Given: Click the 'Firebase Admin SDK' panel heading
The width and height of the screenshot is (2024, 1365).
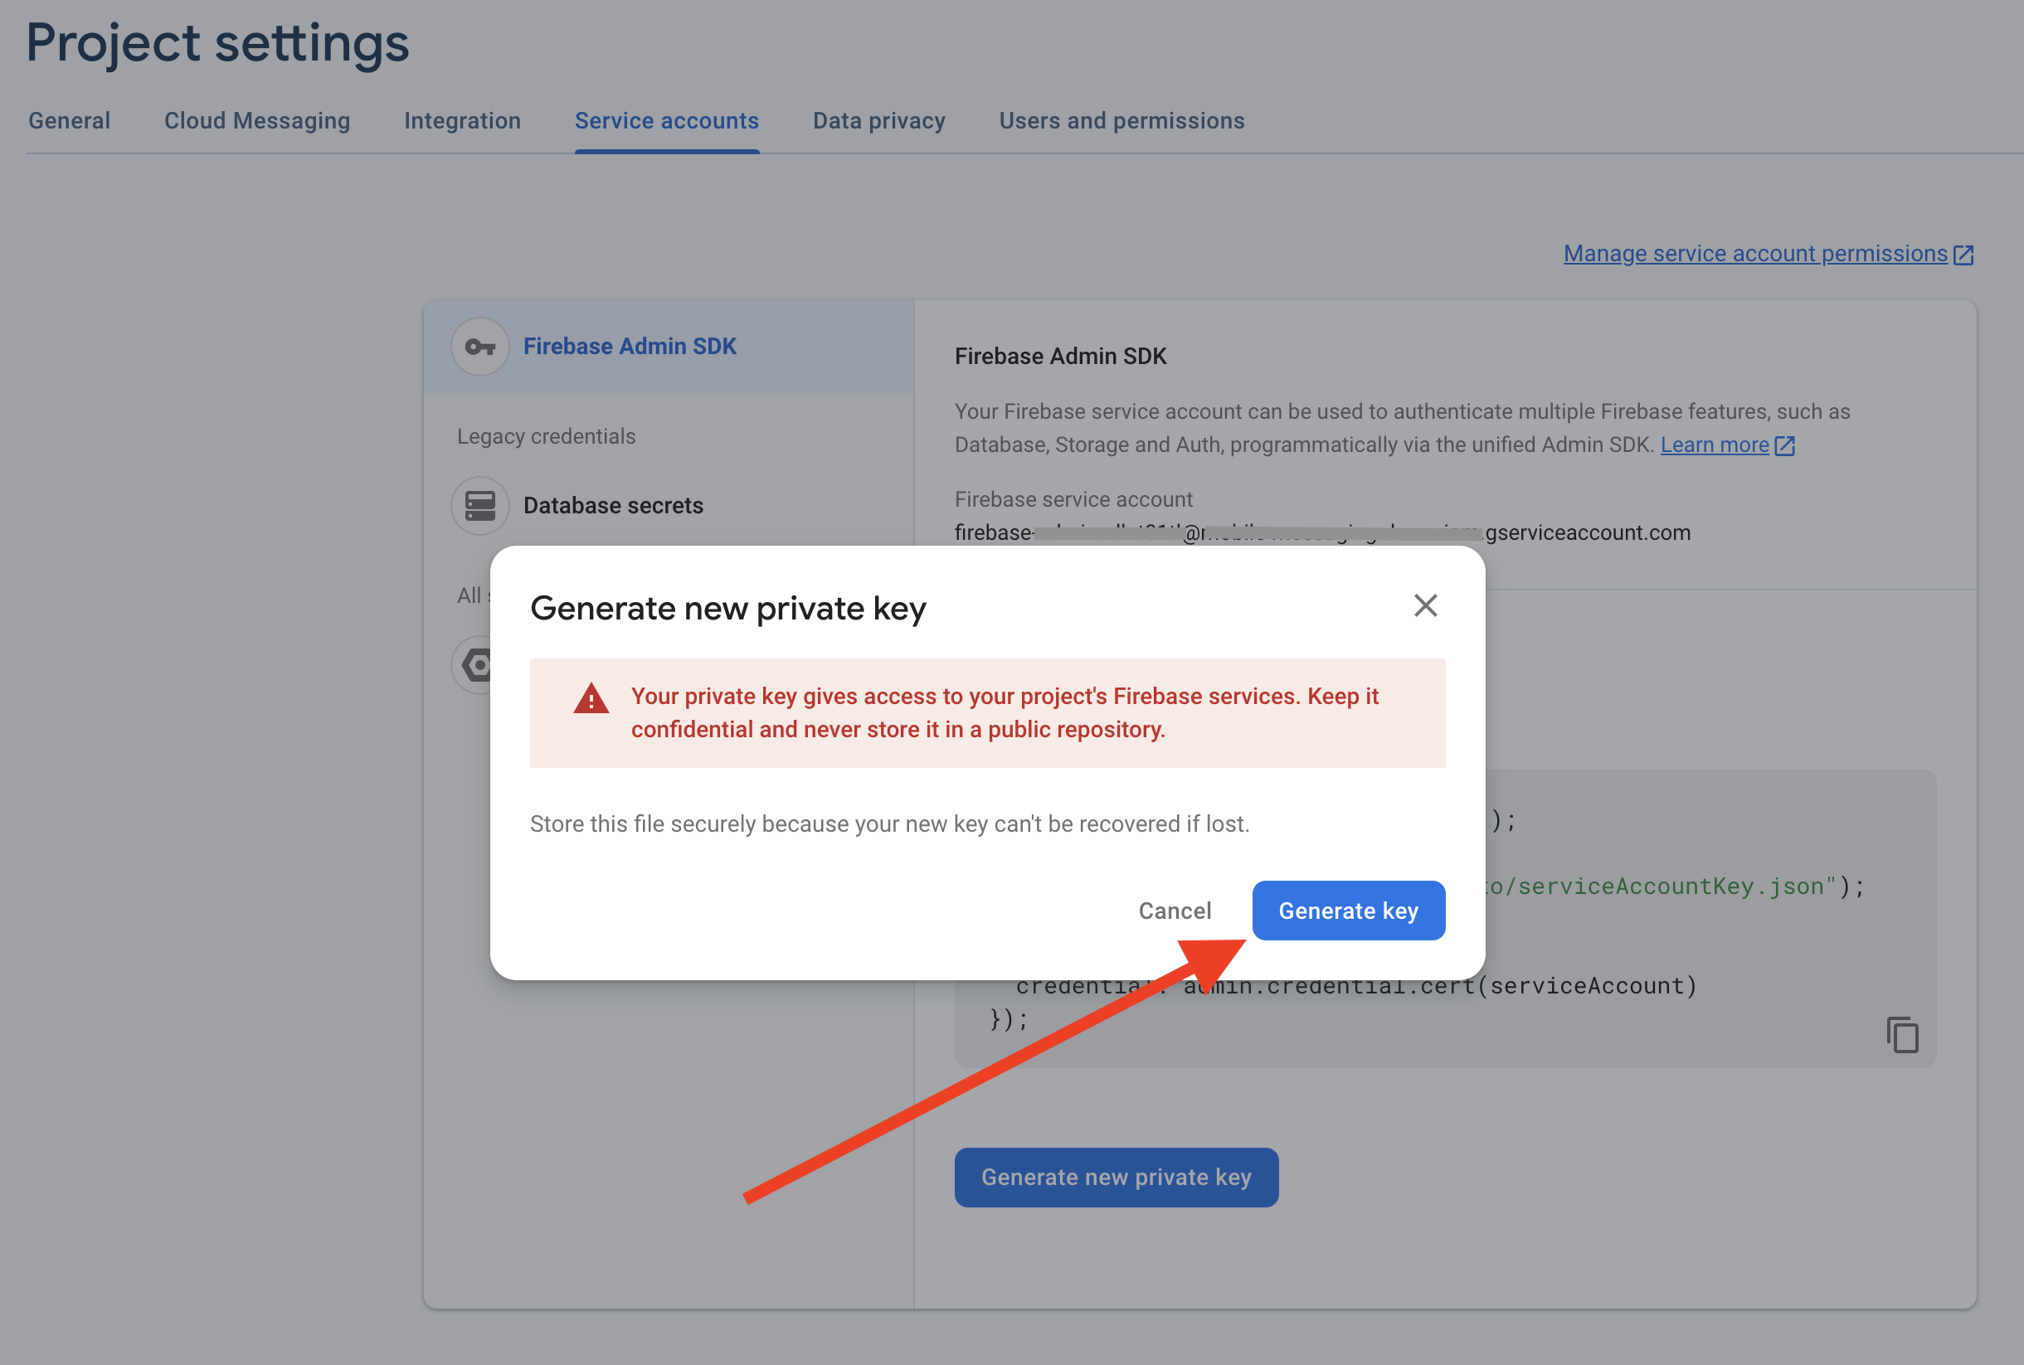Looking at the screenshot, I should click(x=1060, y=356).
